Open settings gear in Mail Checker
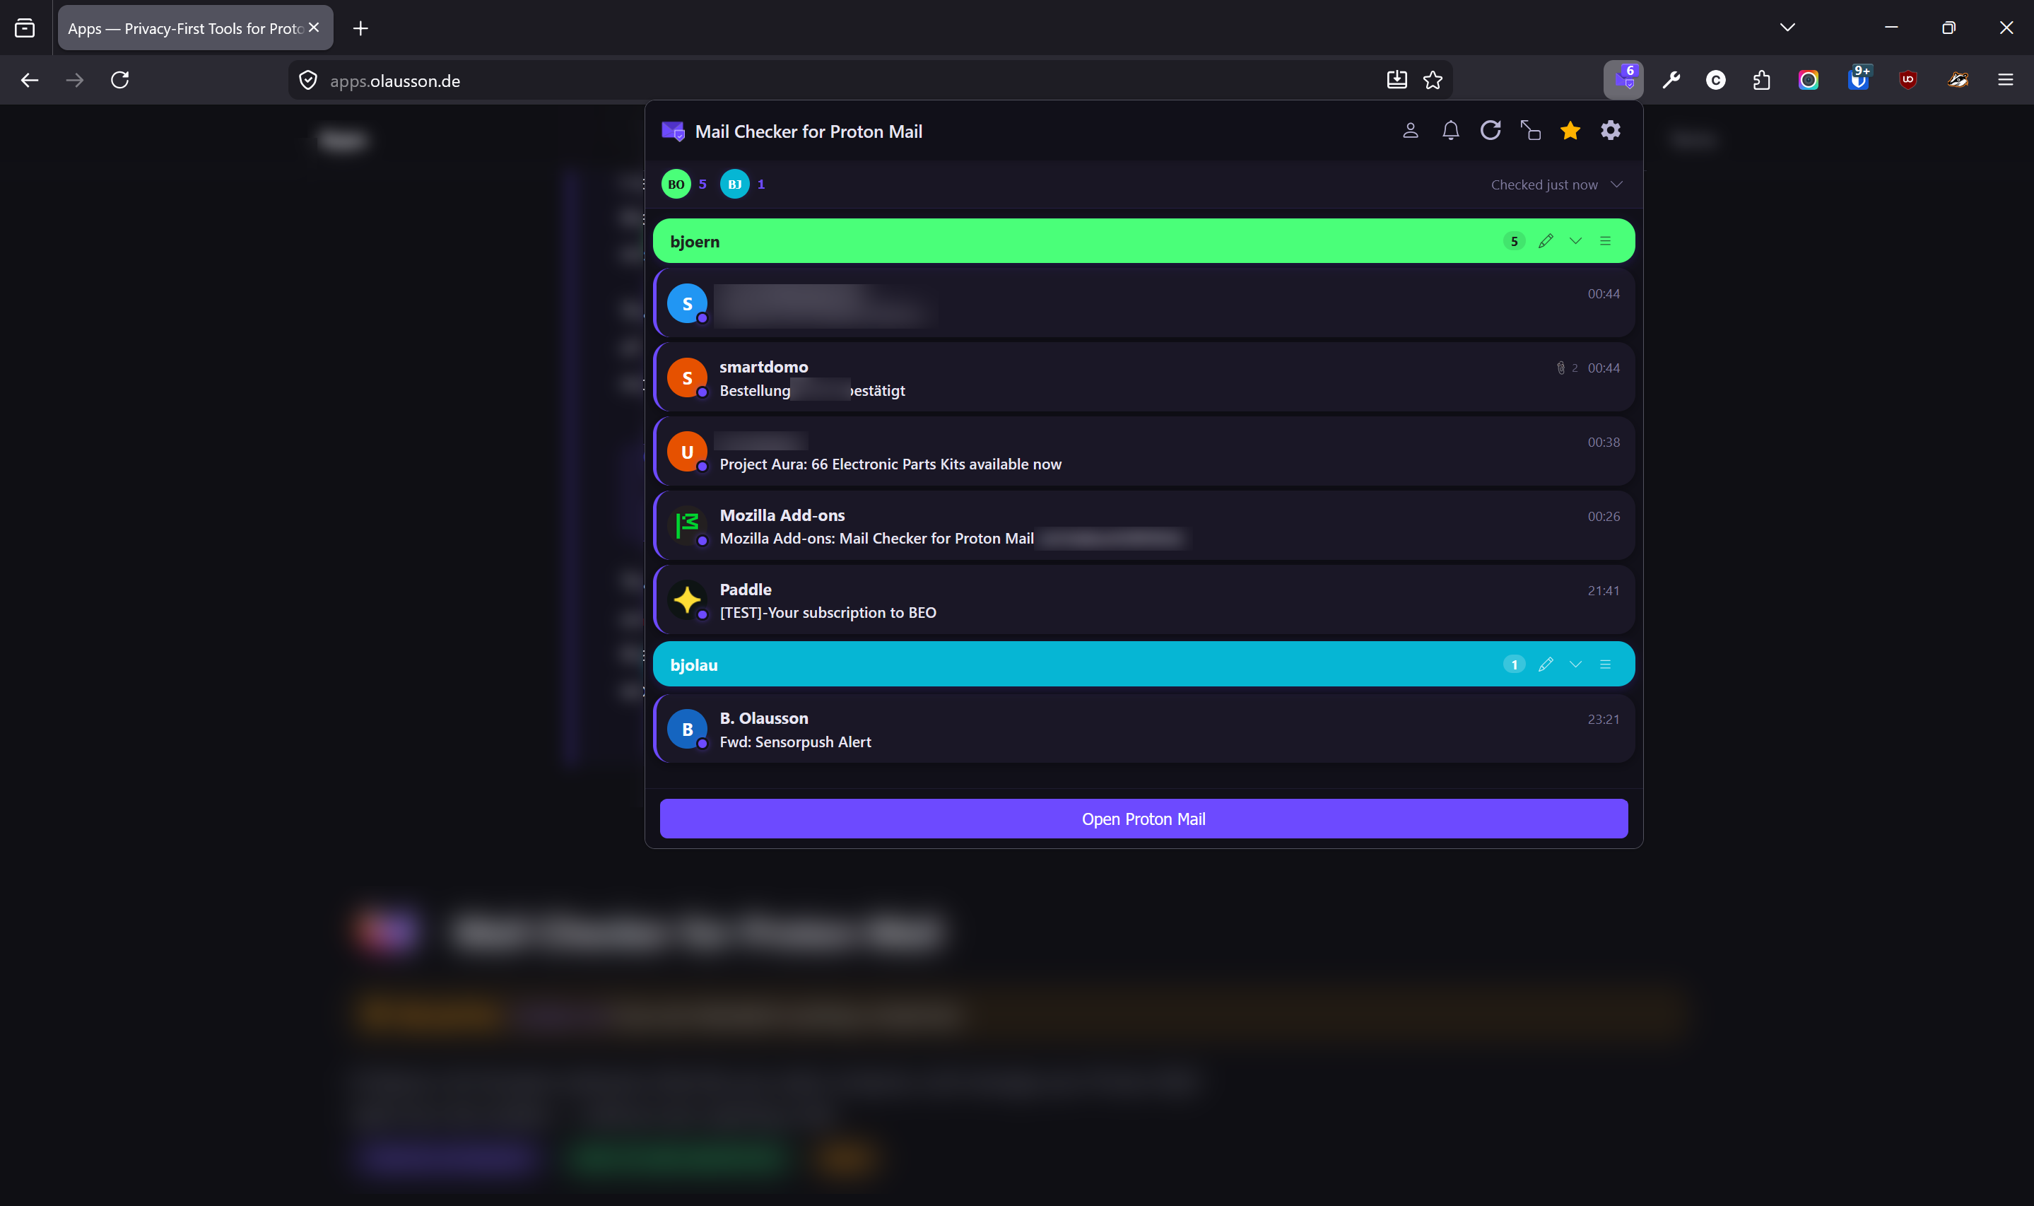The height and width of the screenshot is (1206, 2034). coord(1610,131)
